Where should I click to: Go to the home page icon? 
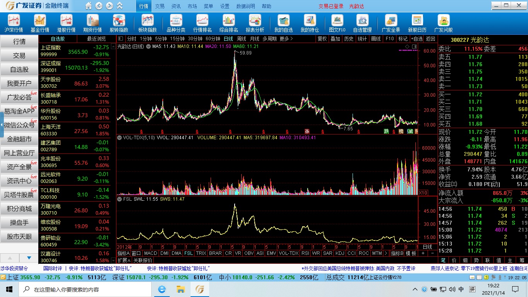coord(89,6)
